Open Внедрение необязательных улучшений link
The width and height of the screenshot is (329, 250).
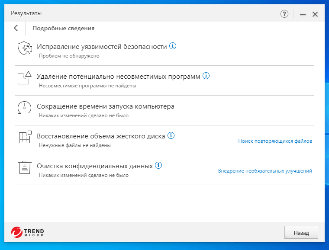coord(265,171)
